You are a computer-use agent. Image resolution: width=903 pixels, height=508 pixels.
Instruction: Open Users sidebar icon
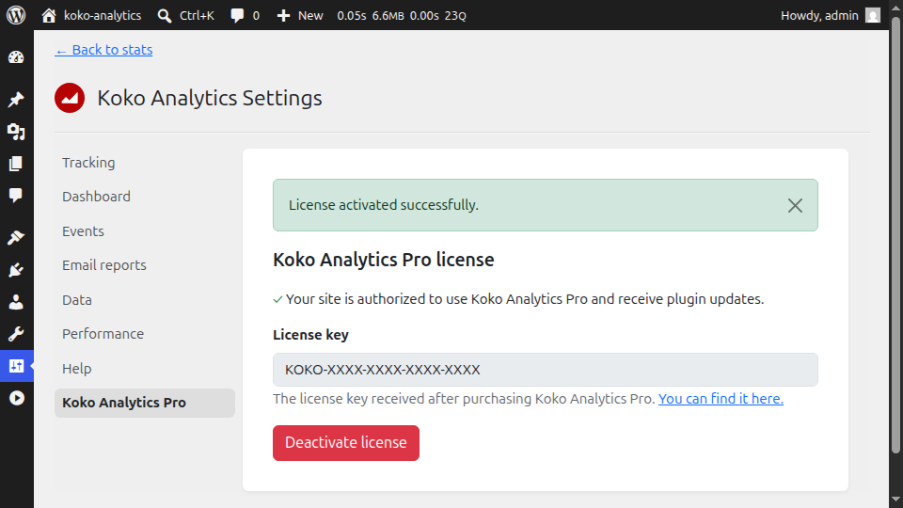click(16, 302)
